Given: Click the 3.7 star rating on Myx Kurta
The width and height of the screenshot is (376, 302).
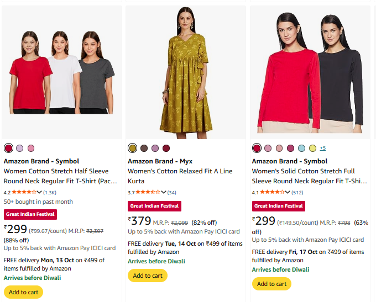Looking at the screenshot, I should coord(148,192).
